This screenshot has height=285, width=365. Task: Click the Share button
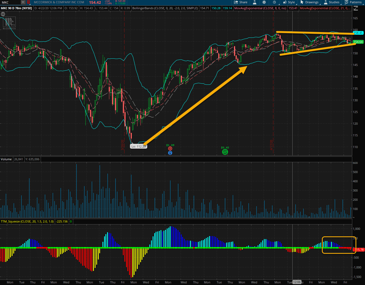(241, 2)
